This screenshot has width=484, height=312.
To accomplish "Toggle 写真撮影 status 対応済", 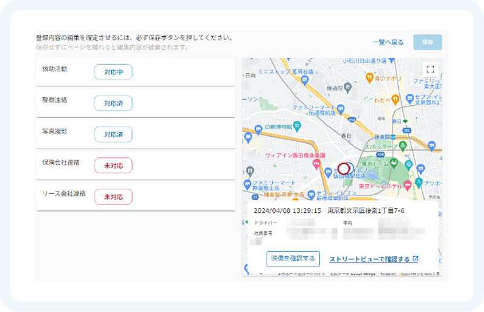I will 113,134.
